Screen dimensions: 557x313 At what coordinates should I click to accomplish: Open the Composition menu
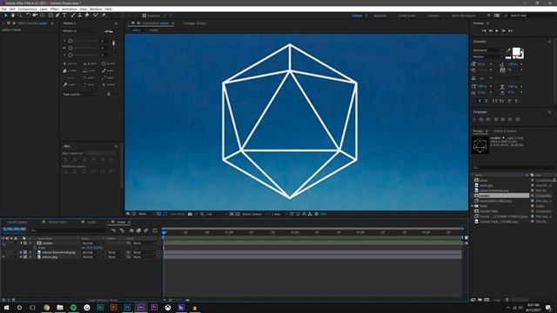27,9
